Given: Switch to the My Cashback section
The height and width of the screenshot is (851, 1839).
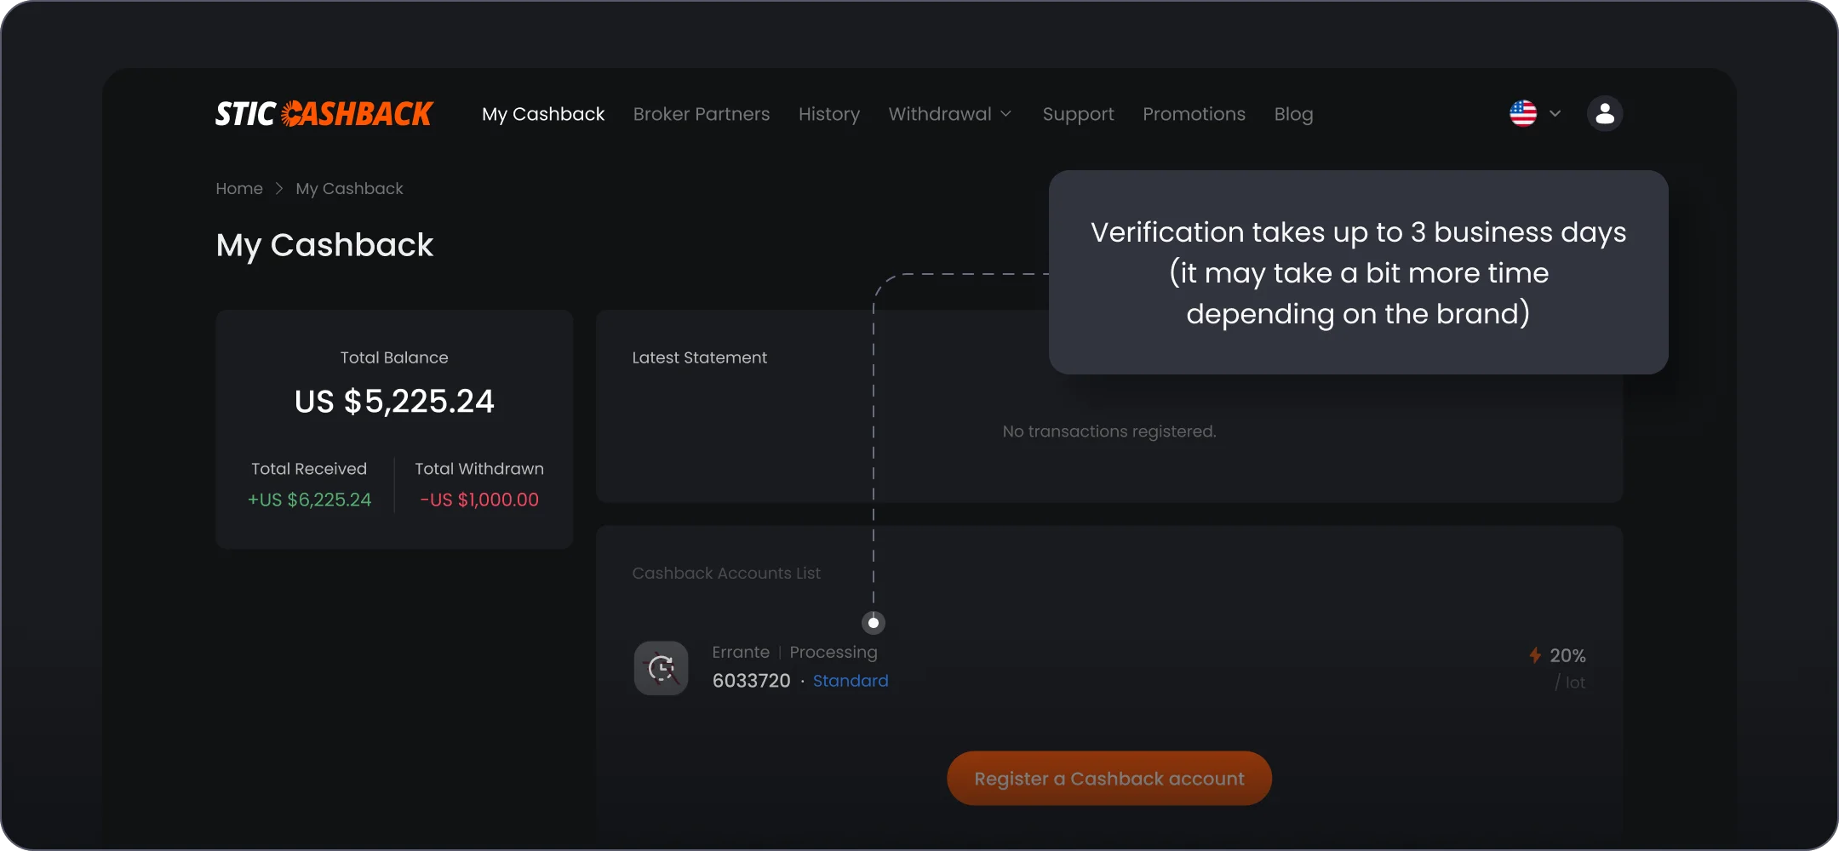Looking at the screenshot, I should 542,113.
